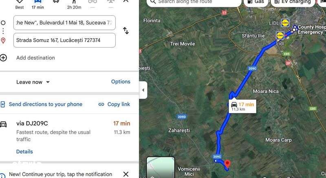Open the Leave now departure dropdown

pos(33,82)
